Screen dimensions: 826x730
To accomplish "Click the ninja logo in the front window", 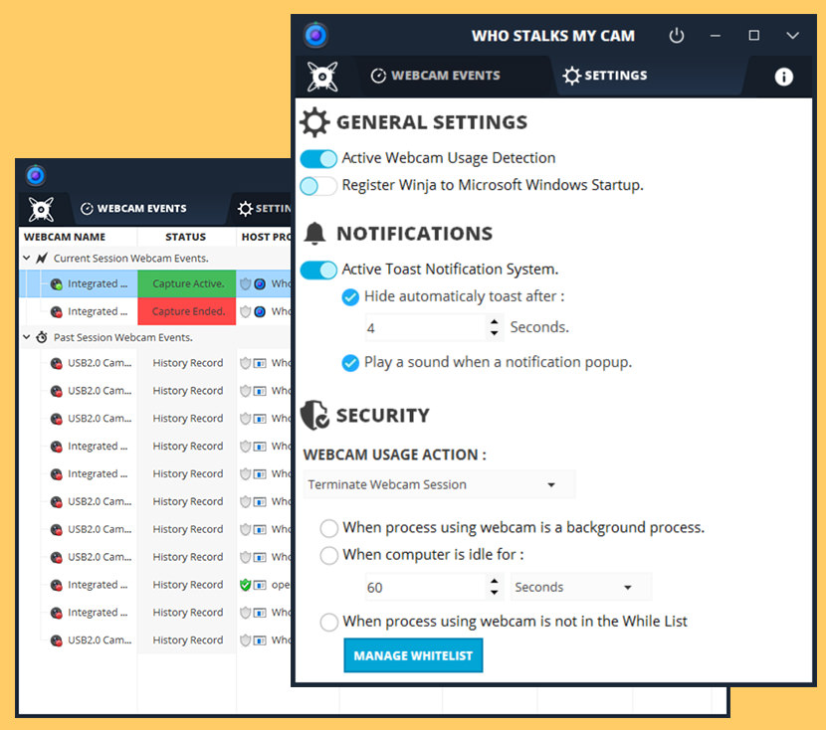I will [x=322, y=77].
